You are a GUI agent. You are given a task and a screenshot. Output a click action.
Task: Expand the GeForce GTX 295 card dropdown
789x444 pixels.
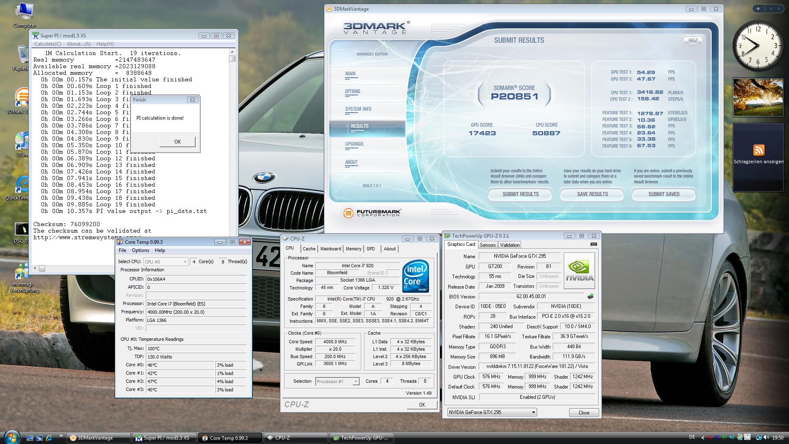click(533, 412)
